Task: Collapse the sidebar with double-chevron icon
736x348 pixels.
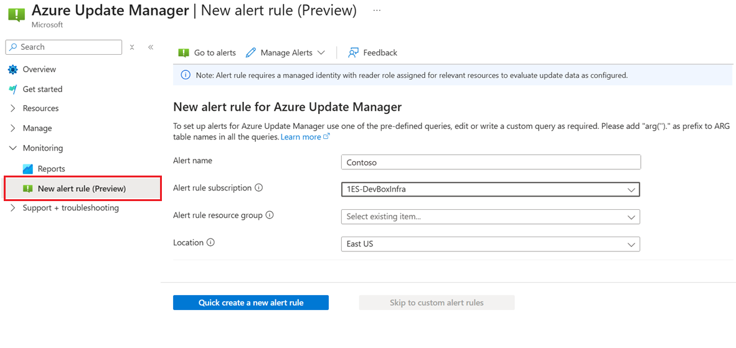Action: pyautogui.click(x=151, y=47)
